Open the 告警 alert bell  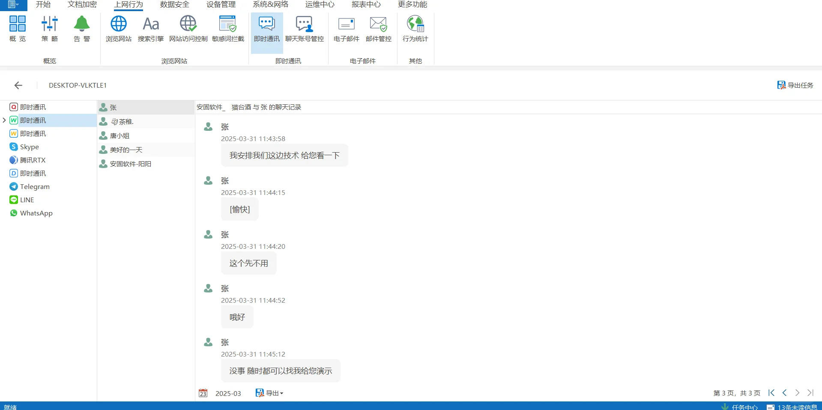81,28
